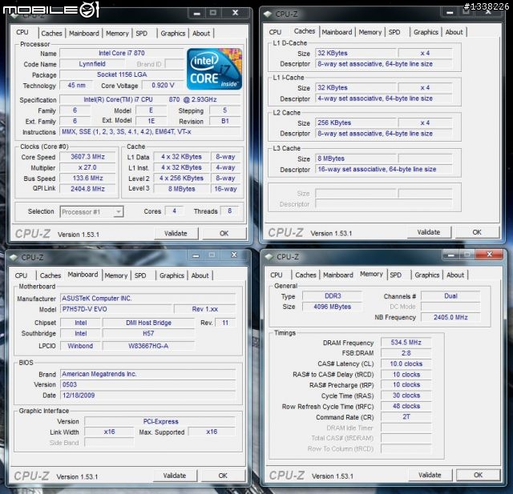Image resolution: width=513 pixels, height=494 pixels.
Task: Switch to Memory tab in the Caches window
Action: 370,32
